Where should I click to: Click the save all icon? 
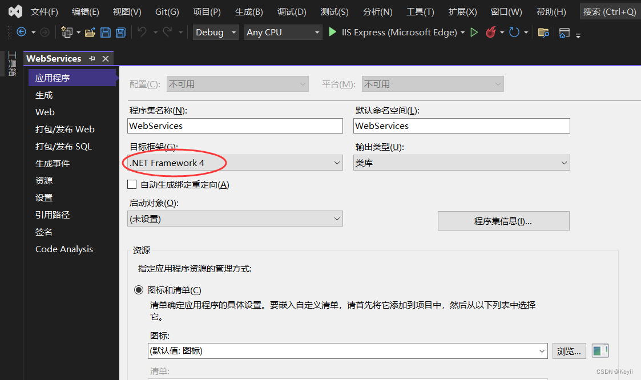point(121,33)
